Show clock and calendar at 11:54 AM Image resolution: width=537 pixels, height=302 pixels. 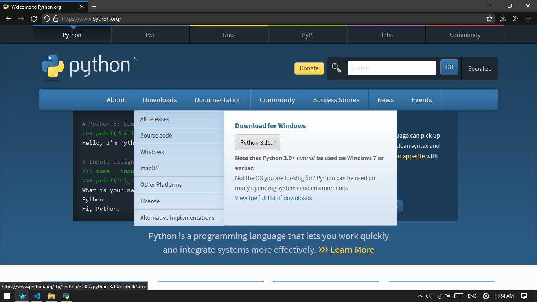click(x=504, y=296)
